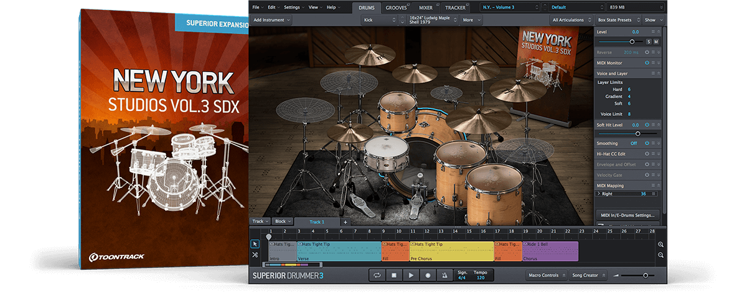Toggle the MIDI Monitor power button
The height and width of the screenshot is (304, 747).
click(647, 63)
